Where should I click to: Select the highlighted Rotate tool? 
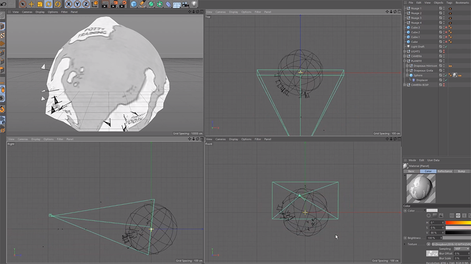point(49,4)
